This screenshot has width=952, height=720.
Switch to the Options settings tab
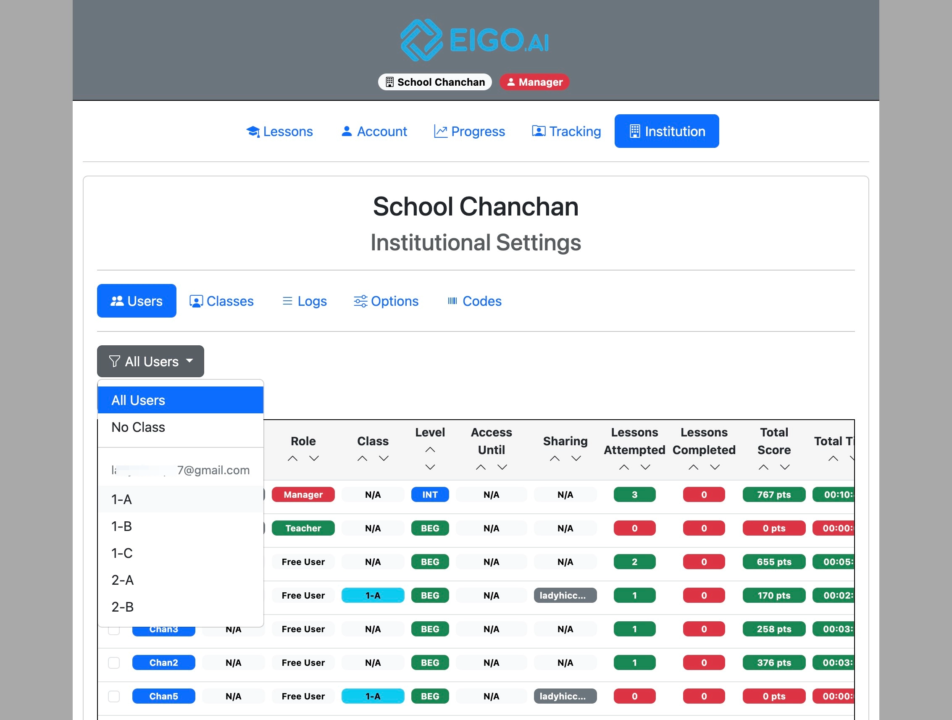pos(386,301)
